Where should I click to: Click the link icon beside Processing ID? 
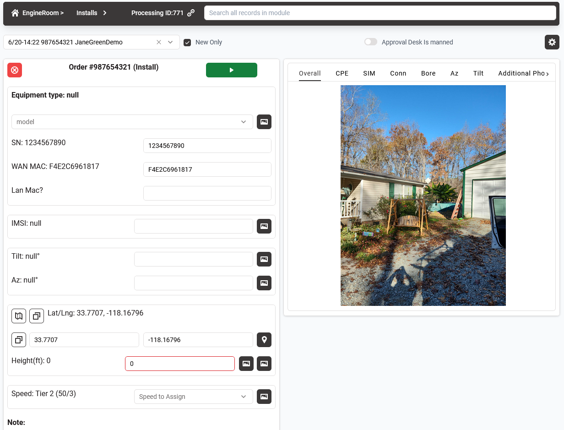tap(191, 13)
